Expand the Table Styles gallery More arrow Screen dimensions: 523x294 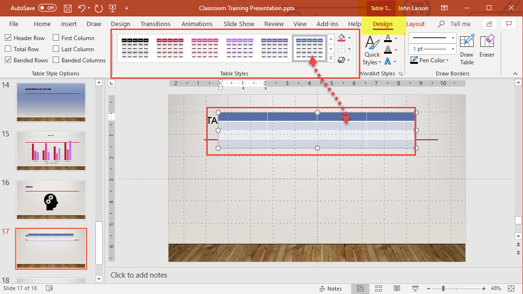[331, 59]
